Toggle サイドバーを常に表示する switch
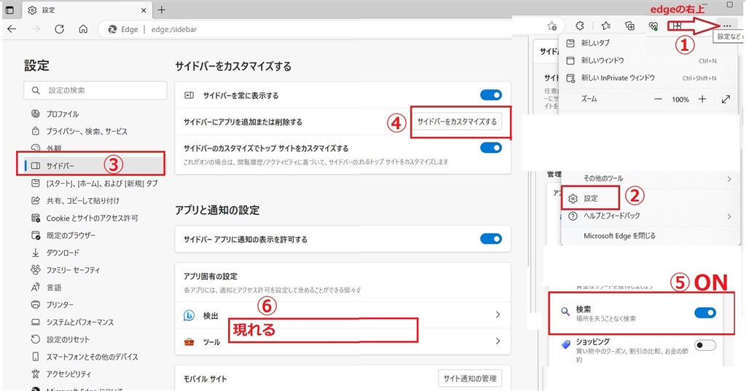The height and width of the screenshot is (391, 746). pyautogui.click(x=491, y=95)
